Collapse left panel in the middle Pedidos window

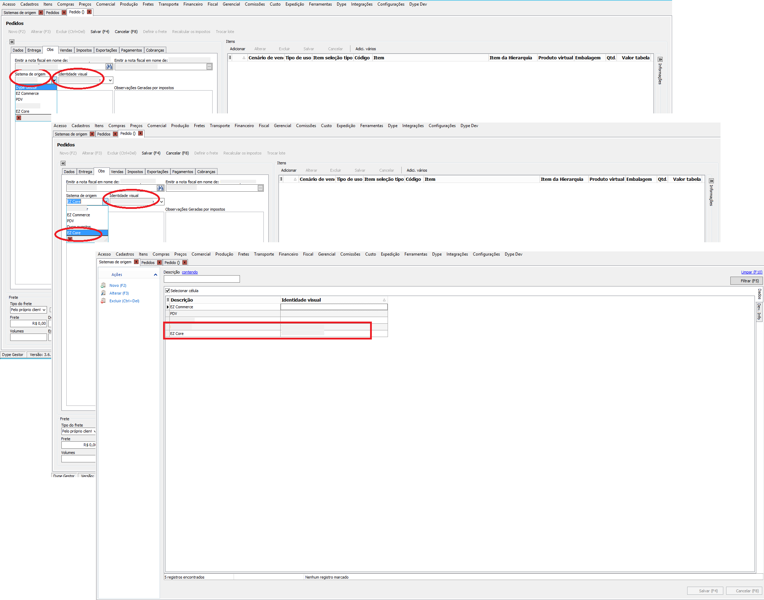(63, 163)
